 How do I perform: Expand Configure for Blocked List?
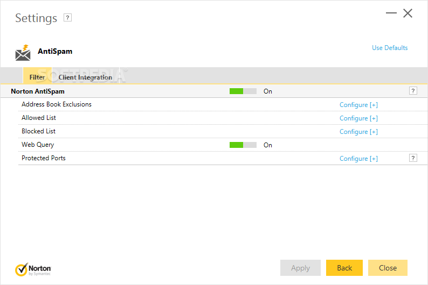(x=358, y=132)
